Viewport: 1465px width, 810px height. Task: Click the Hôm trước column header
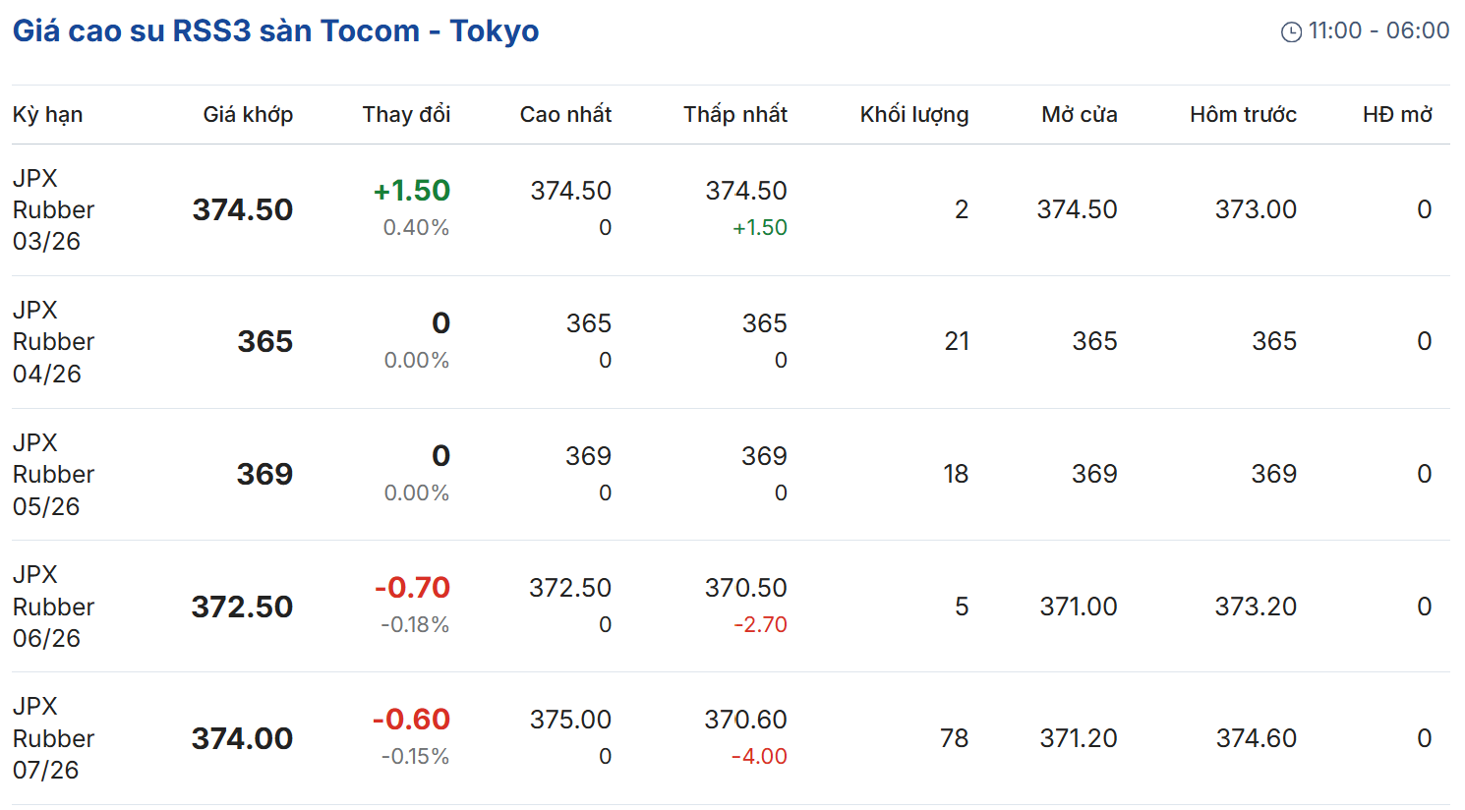point(1243,115)
